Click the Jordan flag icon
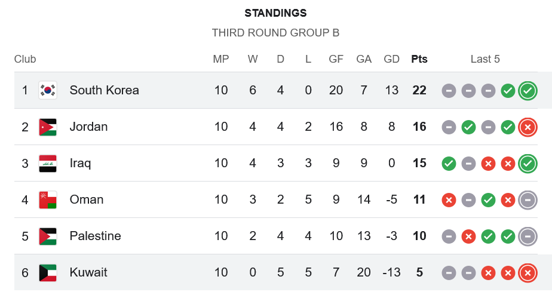Viewport: 552px width, 301px height. (48, 127)
